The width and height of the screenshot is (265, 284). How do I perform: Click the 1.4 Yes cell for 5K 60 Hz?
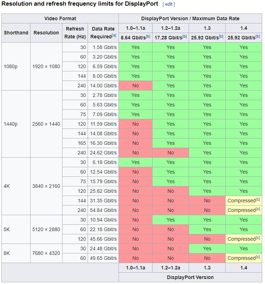(x=244, y=229)
